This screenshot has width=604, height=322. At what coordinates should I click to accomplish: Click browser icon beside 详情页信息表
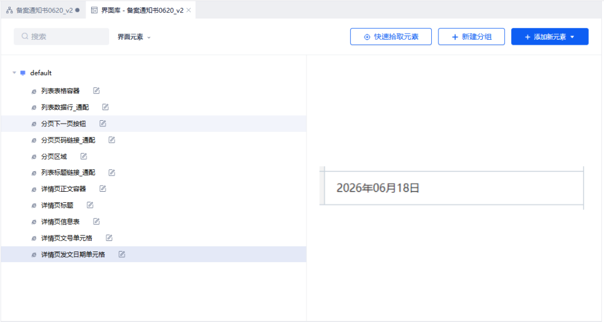coord(34,222)
